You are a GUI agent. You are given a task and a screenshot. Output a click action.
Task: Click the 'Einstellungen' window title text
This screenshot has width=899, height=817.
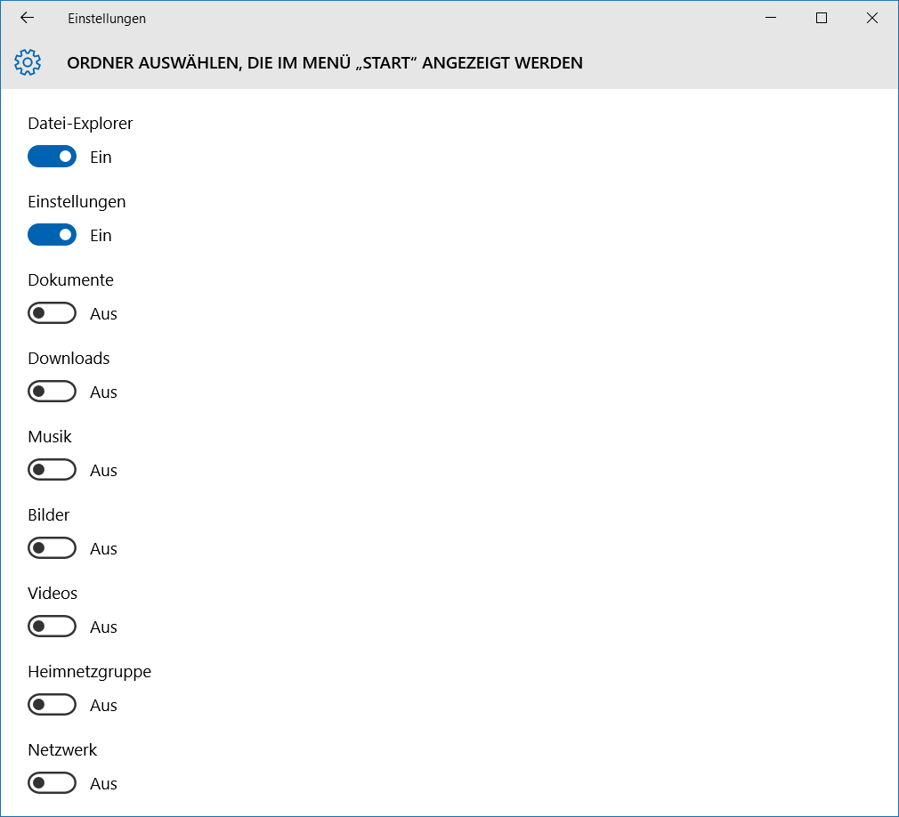[x=107, y=19]
